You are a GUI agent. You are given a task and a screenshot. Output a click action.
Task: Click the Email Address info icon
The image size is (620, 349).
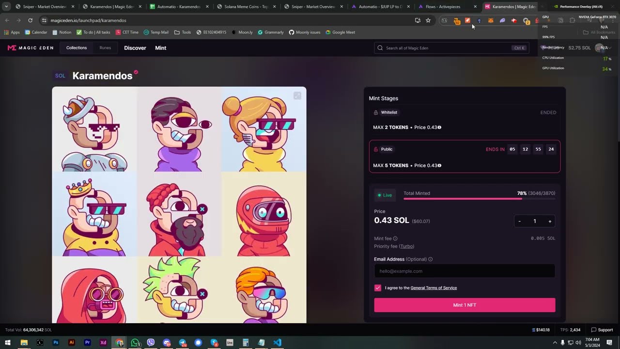[431, 259]
